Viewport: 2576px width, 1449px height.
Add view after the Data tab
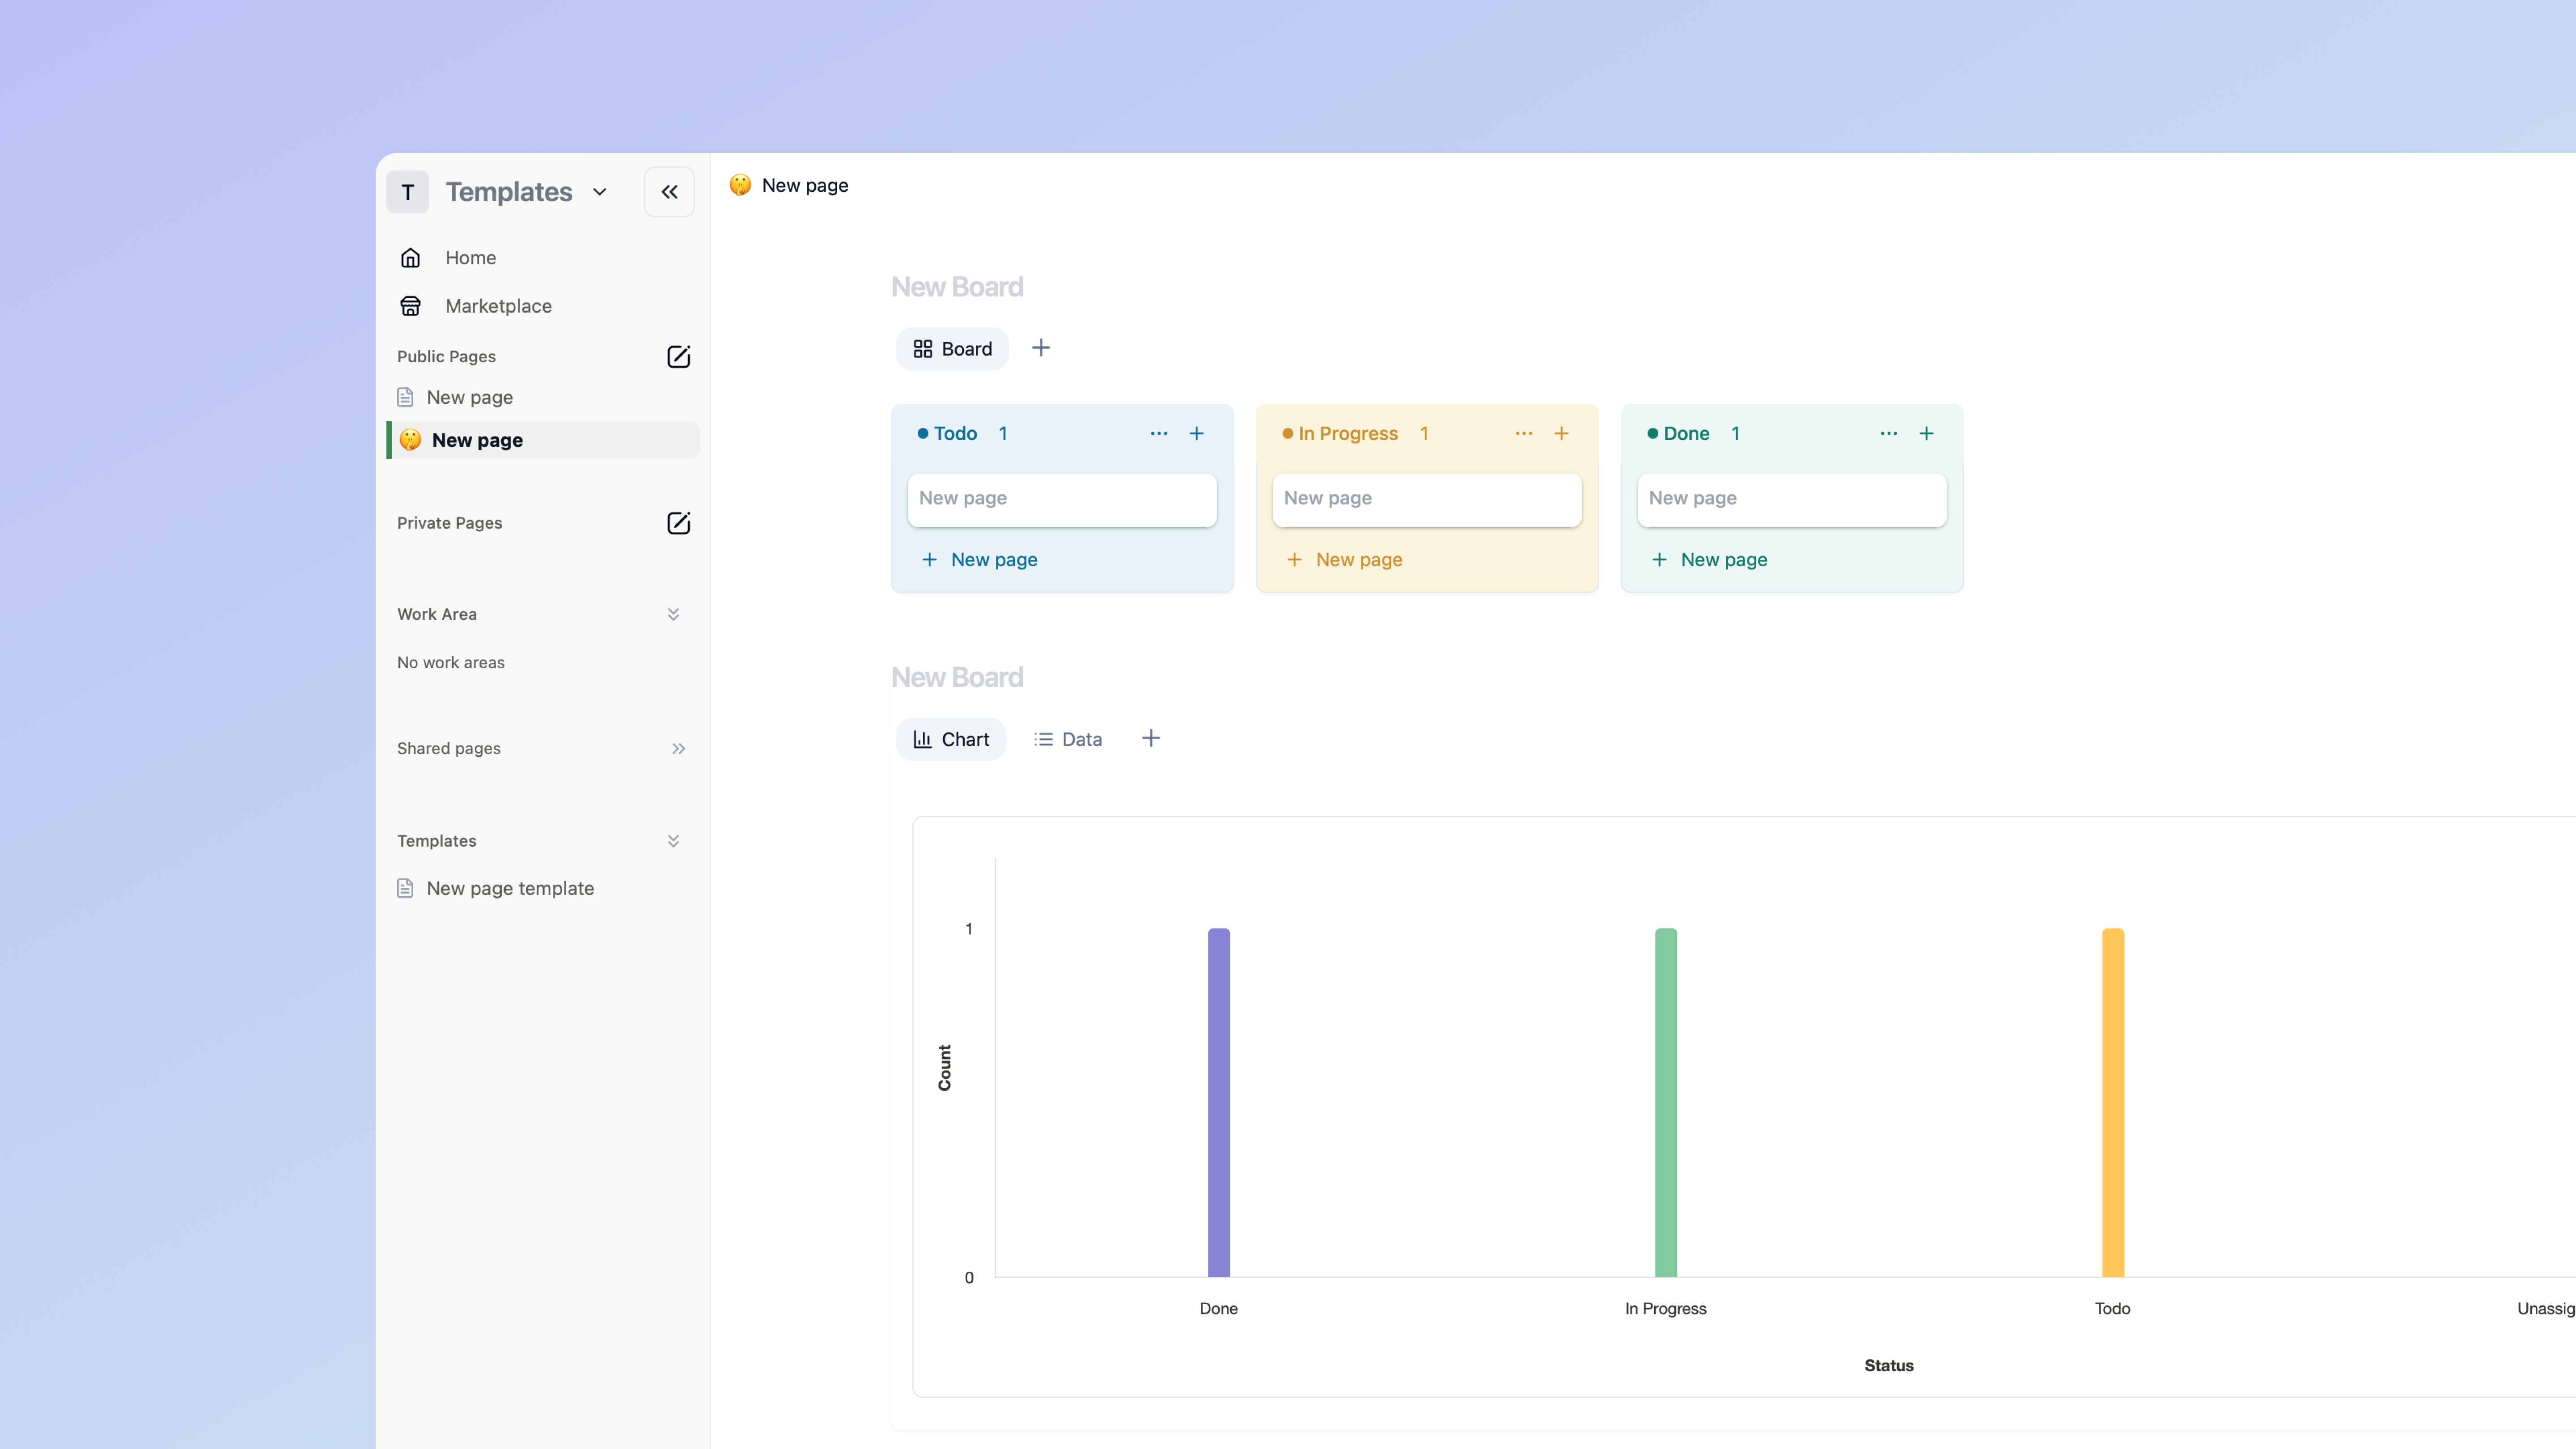[x=1150, y=738]
